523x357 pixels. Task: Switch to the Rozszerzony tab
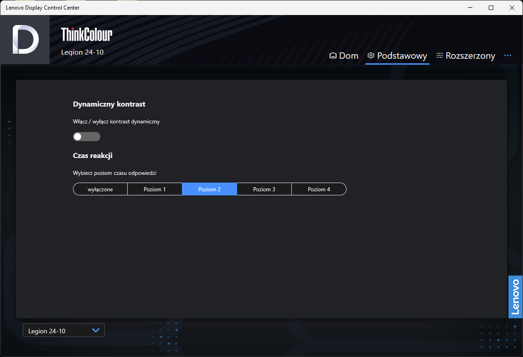coord(470,56)
